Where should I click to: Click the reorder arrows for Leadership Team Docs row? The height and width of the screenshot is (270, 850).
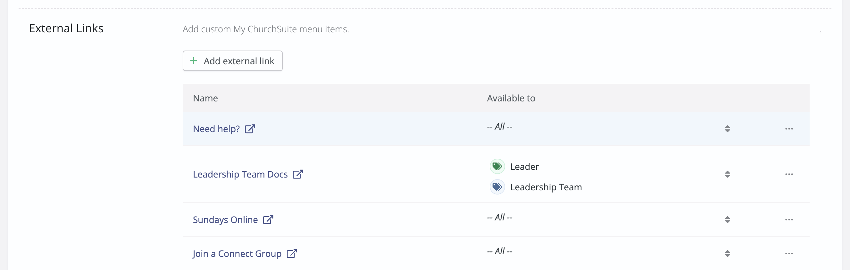[727, 174]
